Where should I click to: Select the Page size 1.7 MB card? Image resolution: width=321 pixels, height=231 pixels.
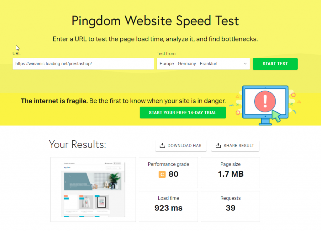pos(230,172)
